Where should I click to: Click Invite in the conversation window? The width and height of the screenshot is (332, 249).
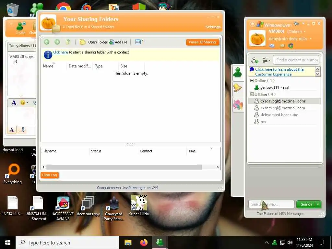[21, 29]
